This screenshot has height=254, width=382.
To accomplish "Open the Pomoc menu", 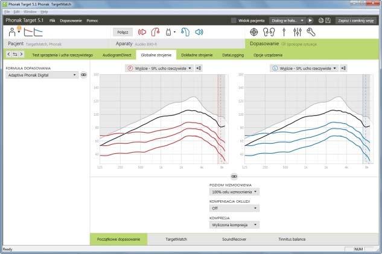I will 92,21.
